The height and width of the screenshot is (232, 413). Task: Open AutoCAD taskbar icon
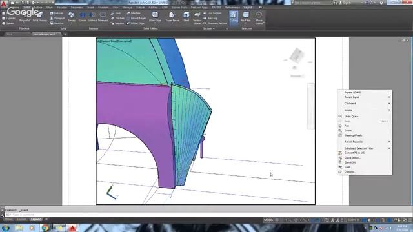[x=72, y=227]
